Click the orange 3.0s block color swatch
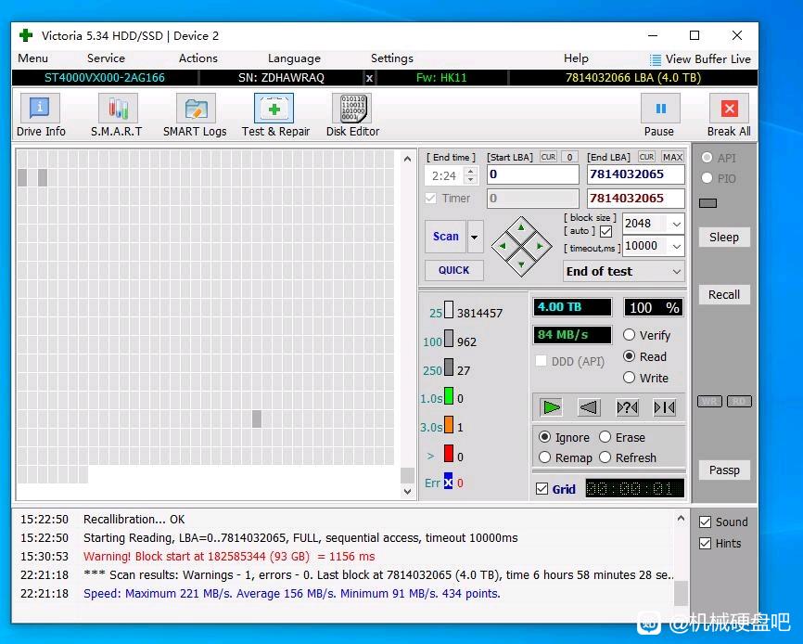 point(449,425)
